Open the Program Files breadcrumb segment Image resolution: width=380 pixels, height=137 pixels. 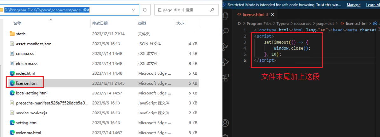(x=259, y=24)
